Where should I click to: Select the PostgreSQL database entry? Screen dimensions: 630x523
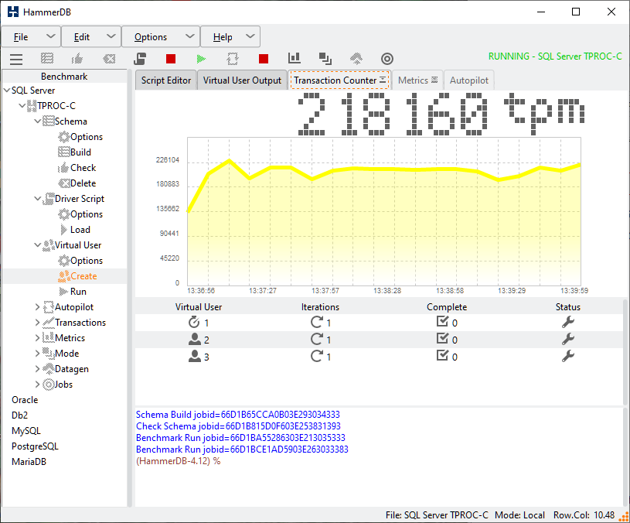[x=35, y=446]
